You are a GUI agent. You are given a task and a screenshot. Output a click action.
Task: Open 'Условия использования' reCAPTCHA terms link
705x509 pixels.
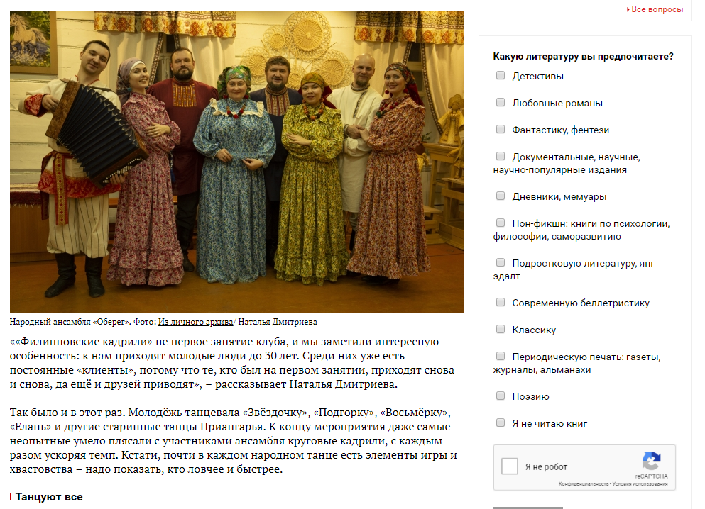tap(640, 484)
